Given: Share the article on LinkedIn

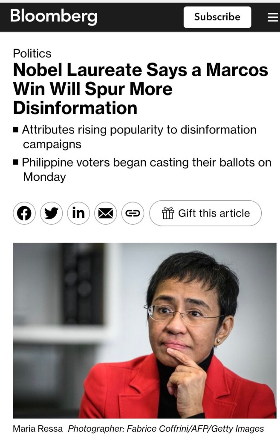Looking at the screenshot, I should click(78, 213).
